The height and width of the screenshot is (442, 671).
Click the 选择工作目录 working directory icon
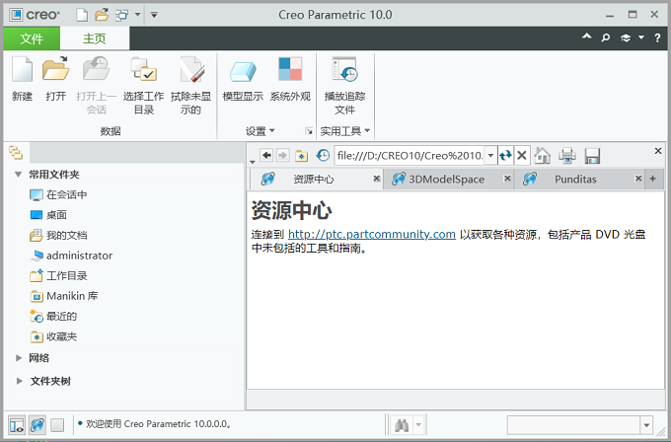(143, 70)
